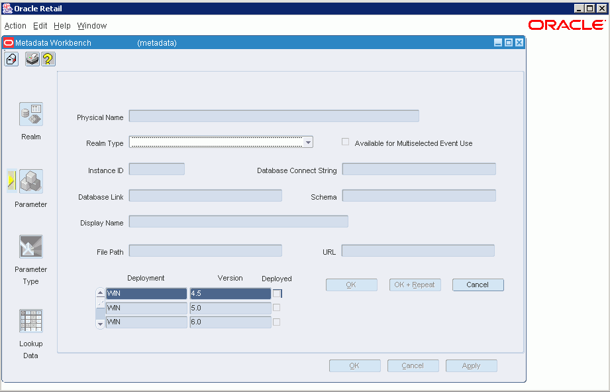The height and width of the screenshot is (392, 610).
Task: Click the version 5.0 cell
Action: click(230, 308)
